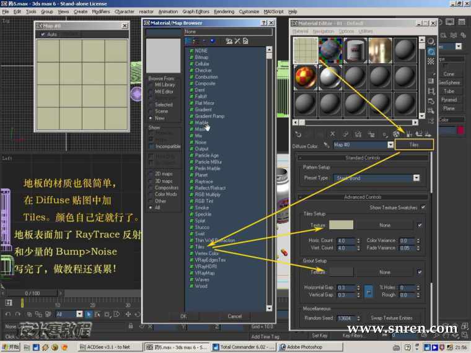
Task: Click the GeoSphere button in command panel
Action: click(x=449, y=82)
